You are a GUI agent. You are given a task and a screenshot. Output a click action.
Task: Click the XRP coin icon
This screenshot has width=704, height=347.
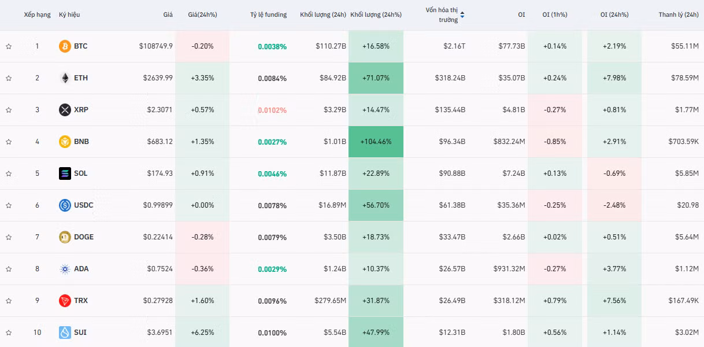click(x=65, y=110)
